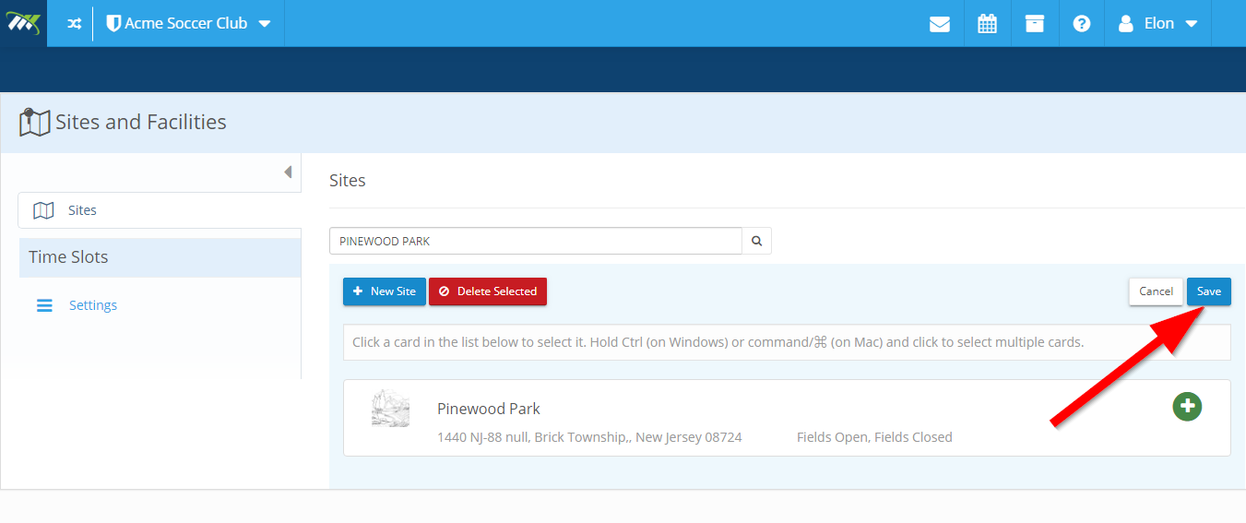Open the help question mark icon
The image size is (1246, 523).
pyautogui.click(x=1082, y=24)
